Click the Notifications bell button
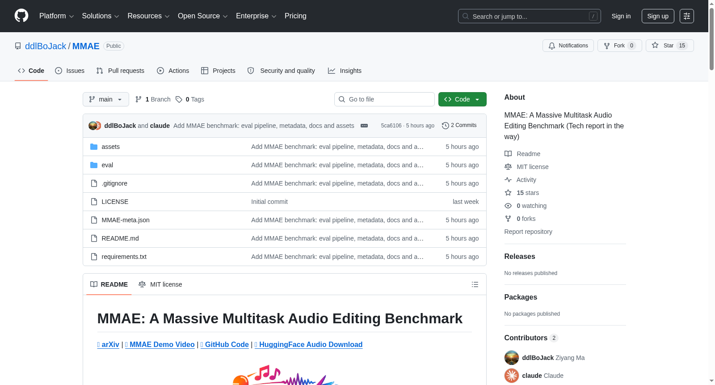The height and width of the screenshot is (385, 715). coord(568,46)
